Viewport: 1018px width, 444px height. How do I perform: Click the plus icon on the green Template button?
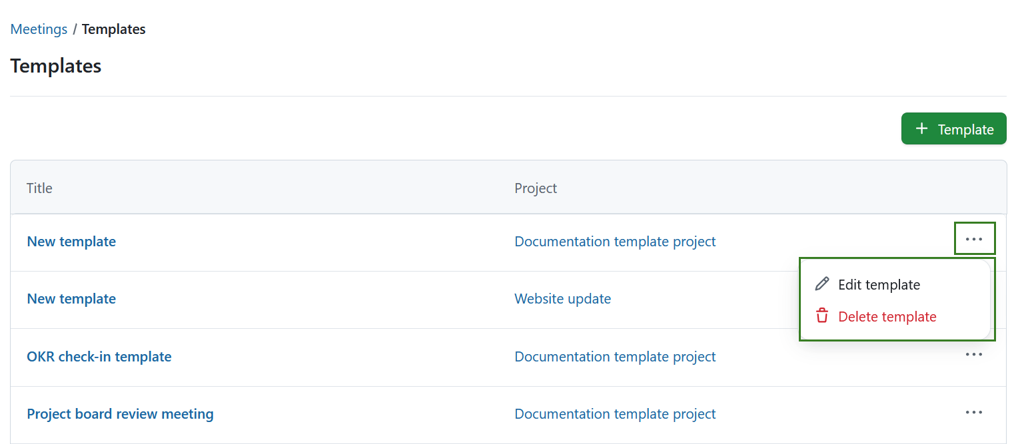pyautogui.click(x=922, y=128)
